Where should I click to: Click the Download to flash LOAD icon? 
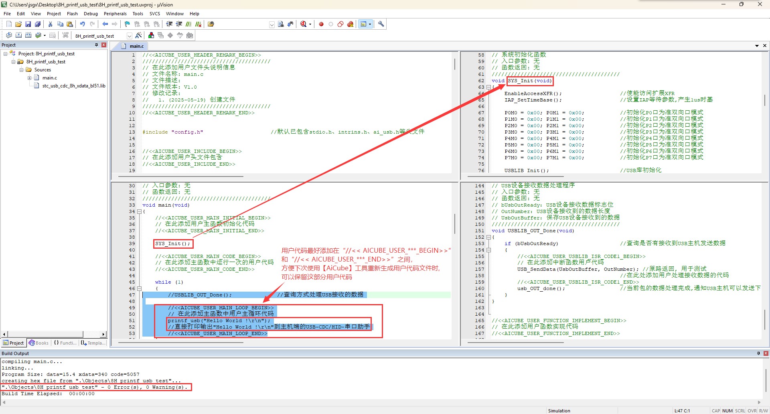(x=65, y=36)
